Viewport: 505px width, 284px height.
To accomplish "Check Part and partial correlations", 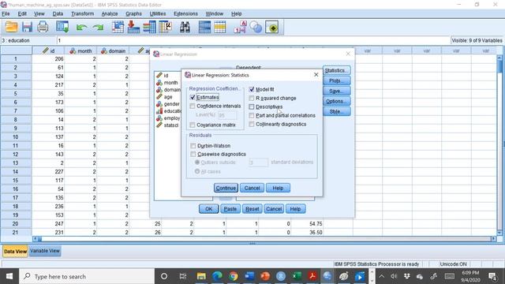I will pos(252,115).
